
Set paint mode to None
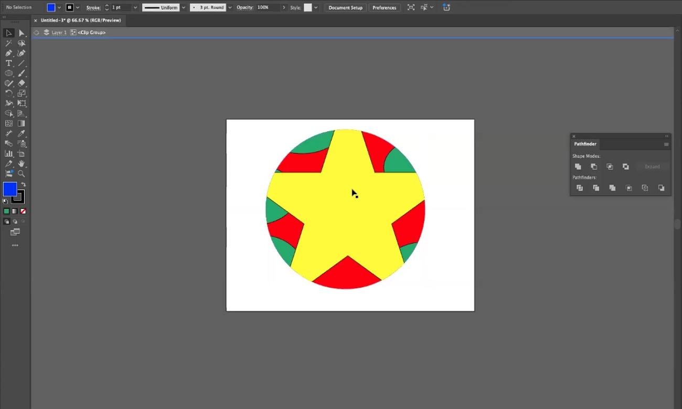tap(23, 211)
